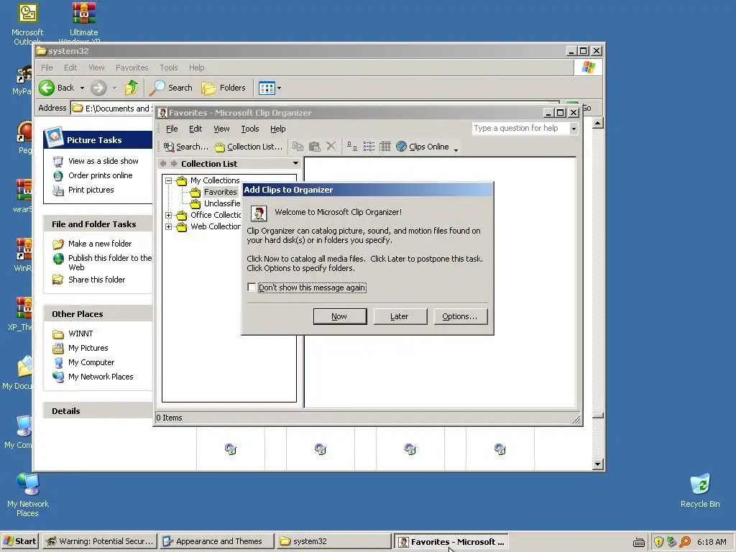Click the scroll up arrow in system32 window

point(597,124)
